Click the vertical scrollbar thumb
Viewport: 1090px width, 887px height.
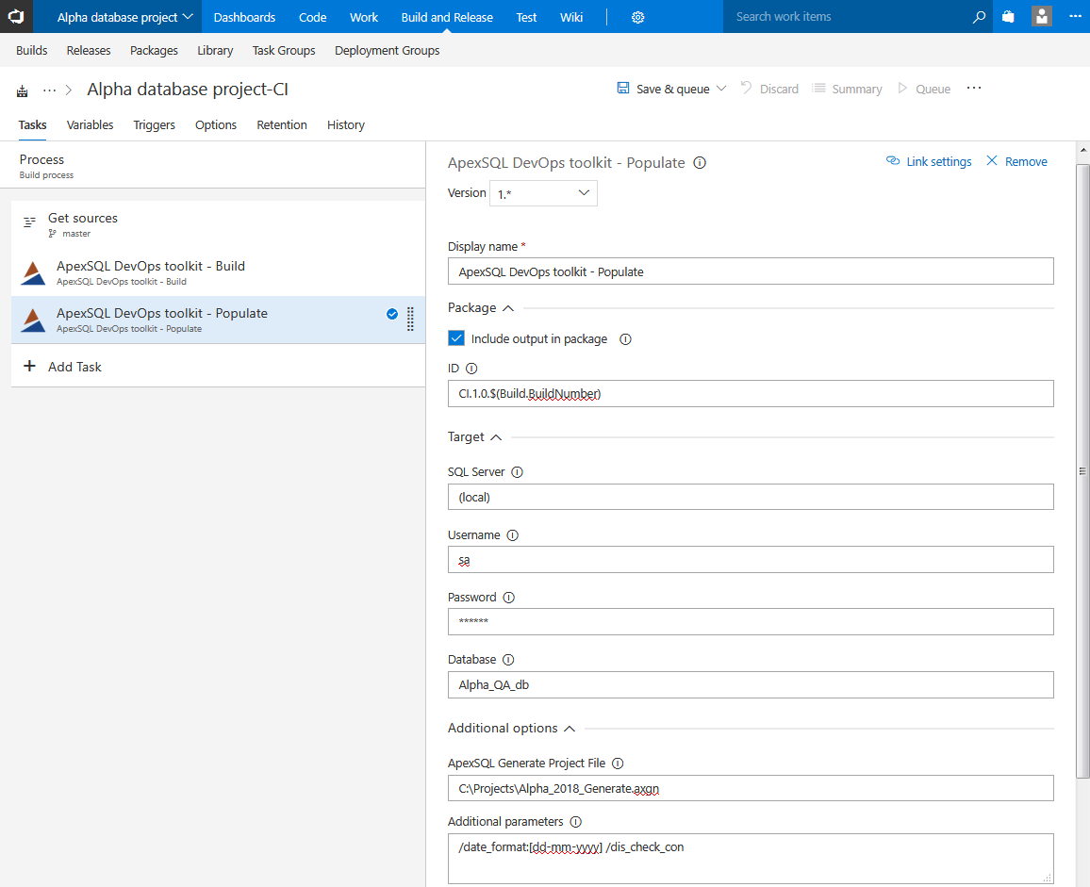pyautogui.click(x=1082, y=471)
